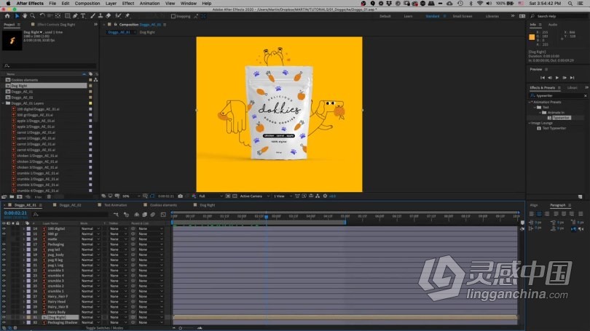Open the Effect menu
The height and width of the screenshot is (331, 590).
point(128,4)
